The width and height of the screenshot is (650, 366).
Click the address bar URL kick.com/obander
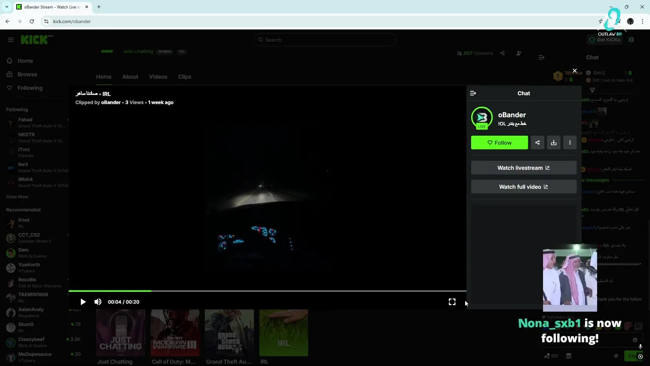point(72,21)
